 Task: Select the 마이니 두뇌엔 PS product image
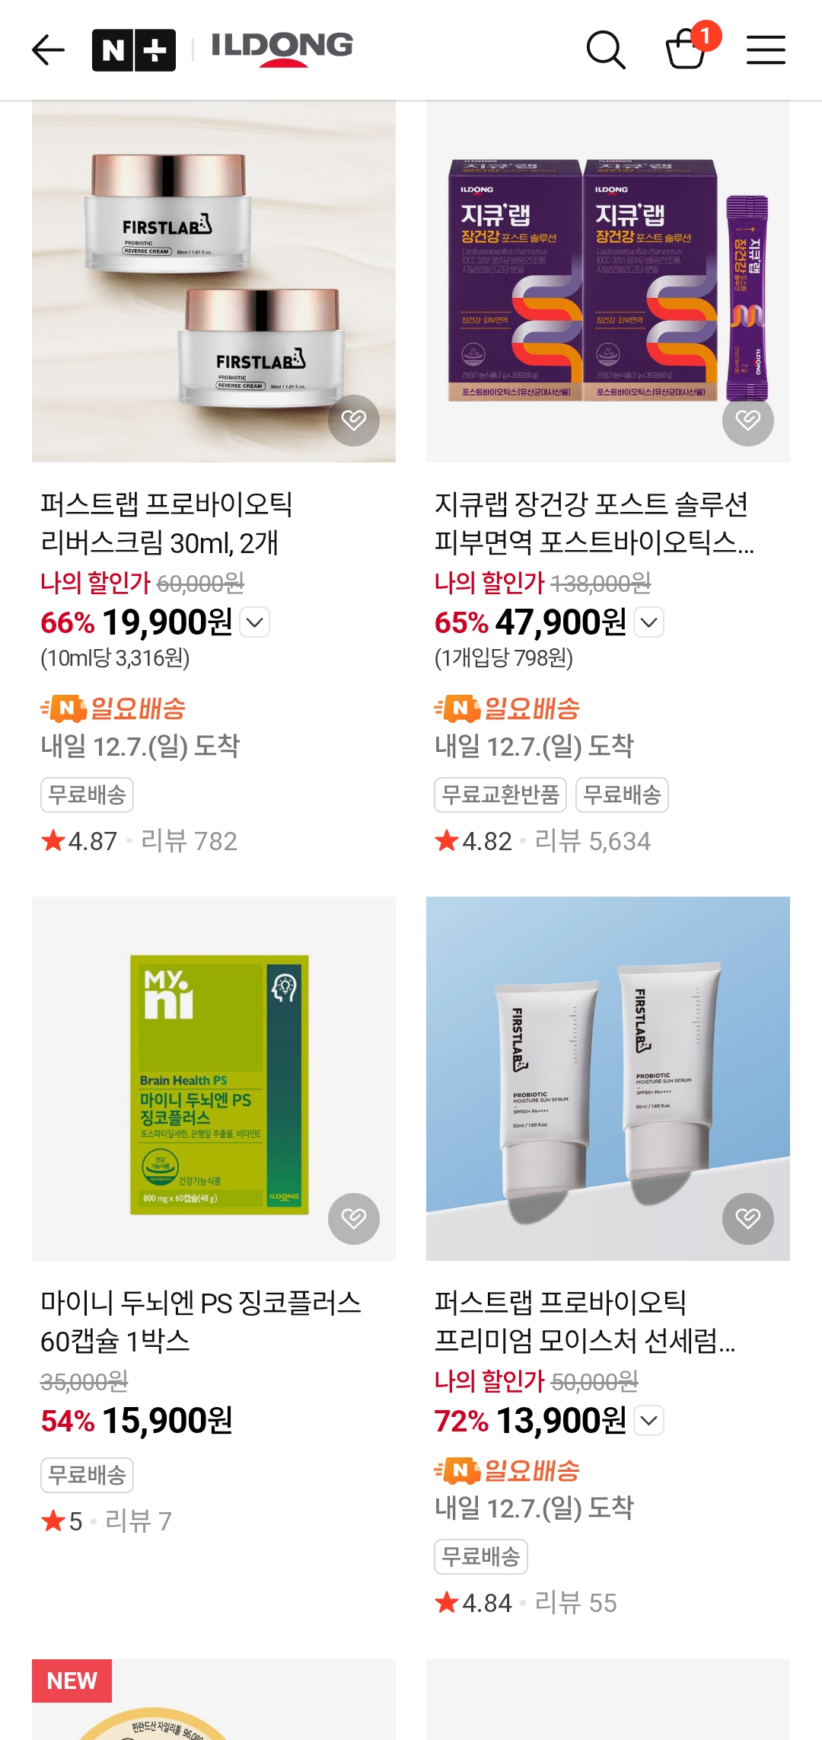[214, 1079]
